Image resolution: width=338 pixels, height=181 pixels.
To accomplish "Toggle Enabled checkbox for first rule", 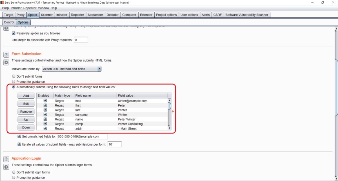I will coord(45,105).
